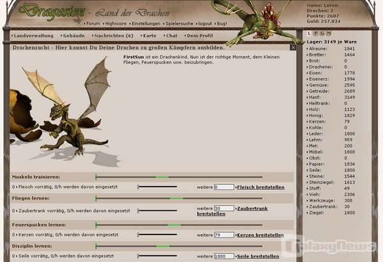383x262 pixels.
Task: Click the 'Ziegel:' stock row
Action: pyautogui.click(x=331, y=213)
